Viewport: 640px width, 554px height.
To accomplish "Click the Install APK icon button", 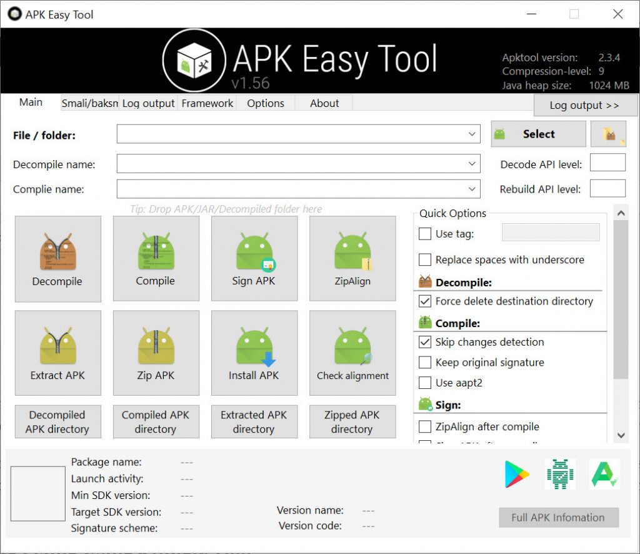I will [254, 353].
